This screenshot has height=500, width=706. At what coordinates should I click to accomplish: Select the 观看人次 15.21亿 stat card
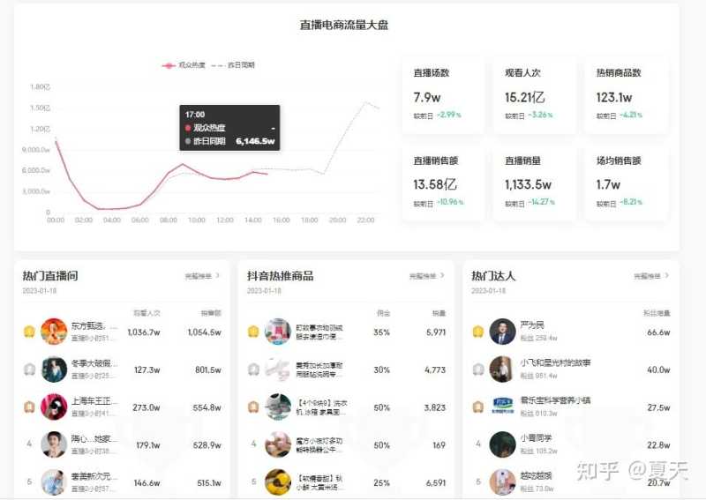(535, 95)
